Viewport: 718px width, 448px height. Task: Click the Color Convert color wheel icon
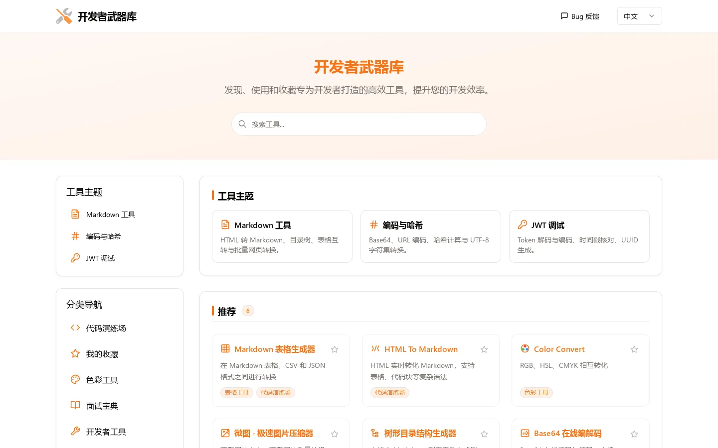pos(525,348)
